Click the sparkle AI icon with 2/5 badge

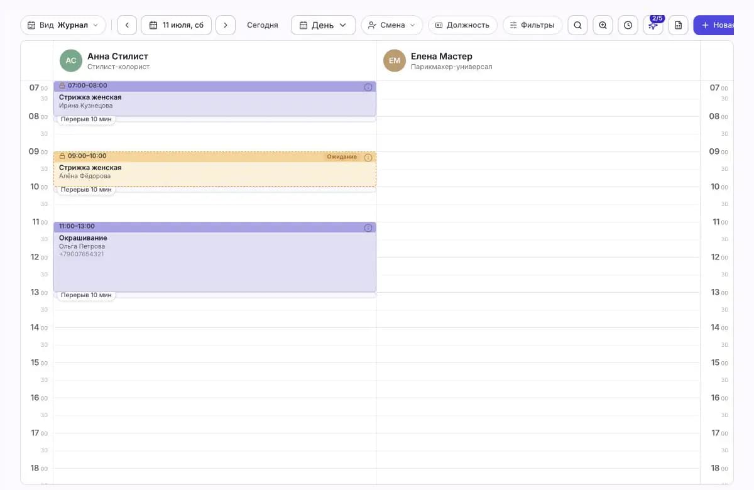tap(653, 25)
